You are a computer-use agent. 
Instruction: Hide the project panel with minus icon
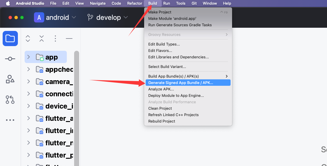(69, 39)
